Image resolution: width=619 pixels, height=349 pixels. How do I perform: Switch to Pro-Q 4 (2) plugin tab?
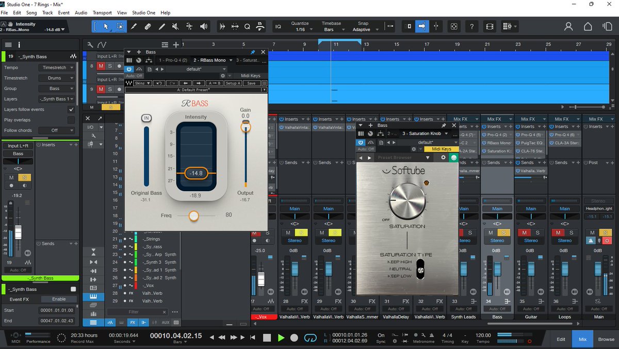point(173,60)
